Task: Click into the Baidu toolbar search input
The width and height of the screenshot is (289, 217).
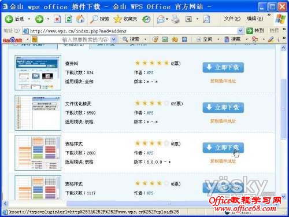Action: 74,39
